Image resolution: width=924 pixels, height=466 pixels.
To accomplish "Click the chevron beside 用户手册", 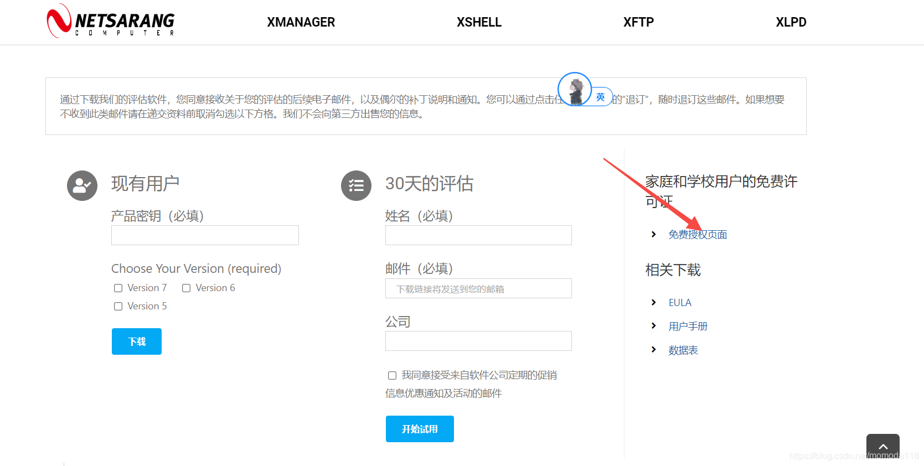I will pyautogui.click(x=654, y=325).
